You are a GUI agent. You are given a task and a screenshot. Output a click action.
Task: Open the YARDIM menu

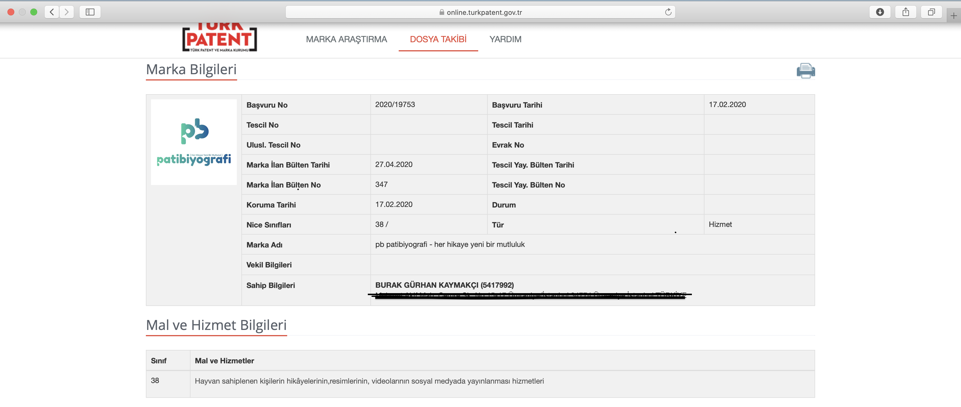pyautogui.click(x=505, y=39)
